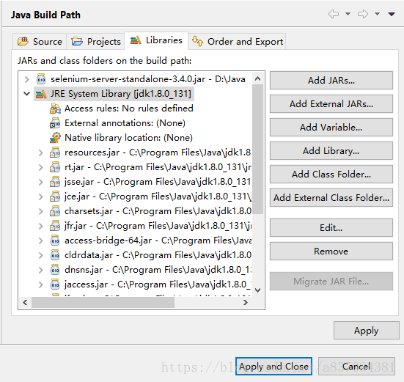Go back with the left arrow icon
Image resolution: width=404 pixels, height=382 pixels.
tap(334, 14)
